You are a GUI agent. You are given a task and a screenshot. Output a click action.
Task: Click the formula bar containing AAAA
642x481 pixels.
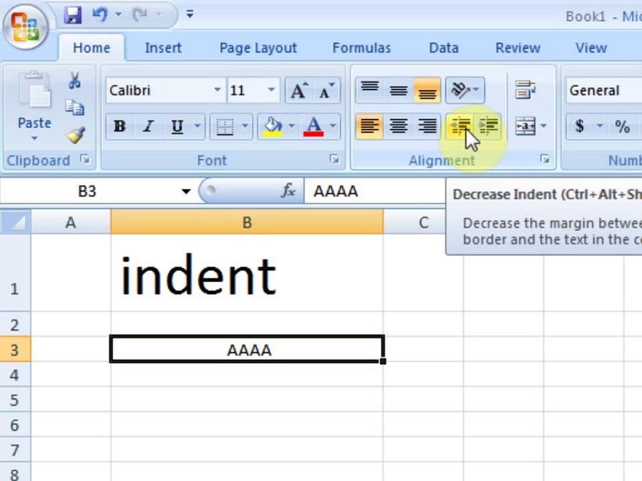point(374,191)
